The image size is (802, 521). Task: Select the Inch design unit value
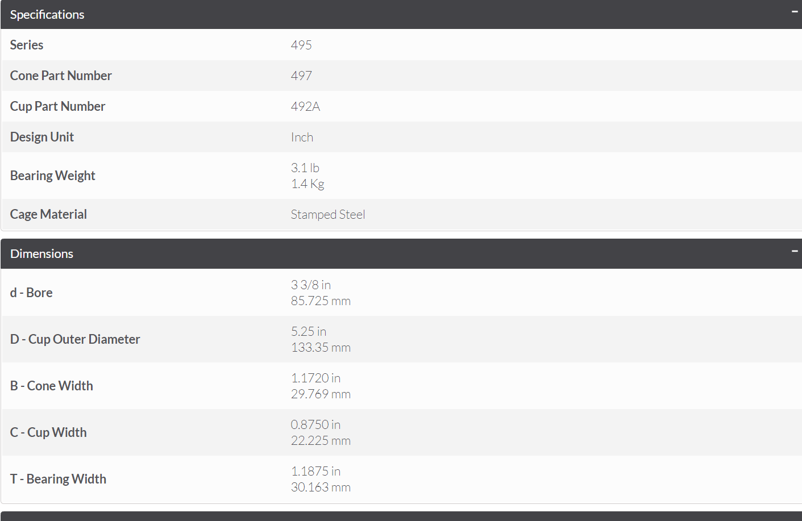[302, 137]
